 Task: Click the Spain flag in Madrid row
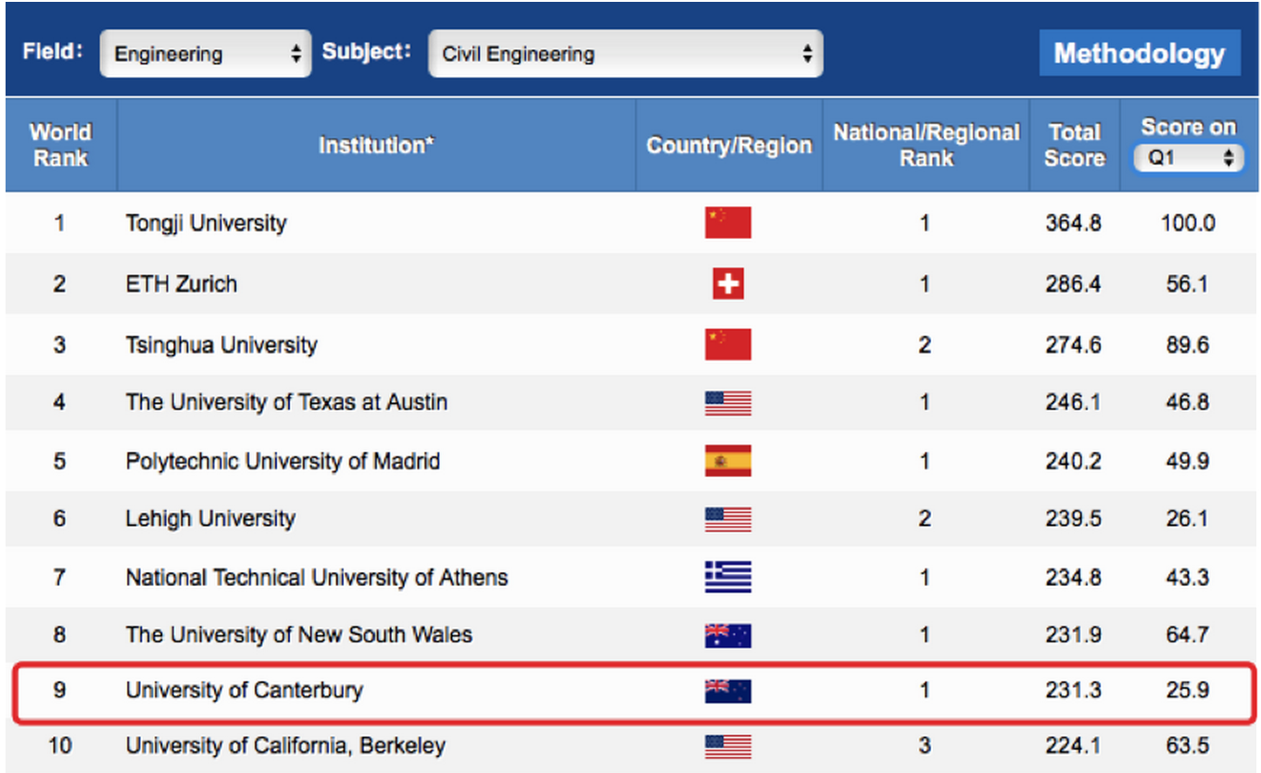tap(727, 461)
